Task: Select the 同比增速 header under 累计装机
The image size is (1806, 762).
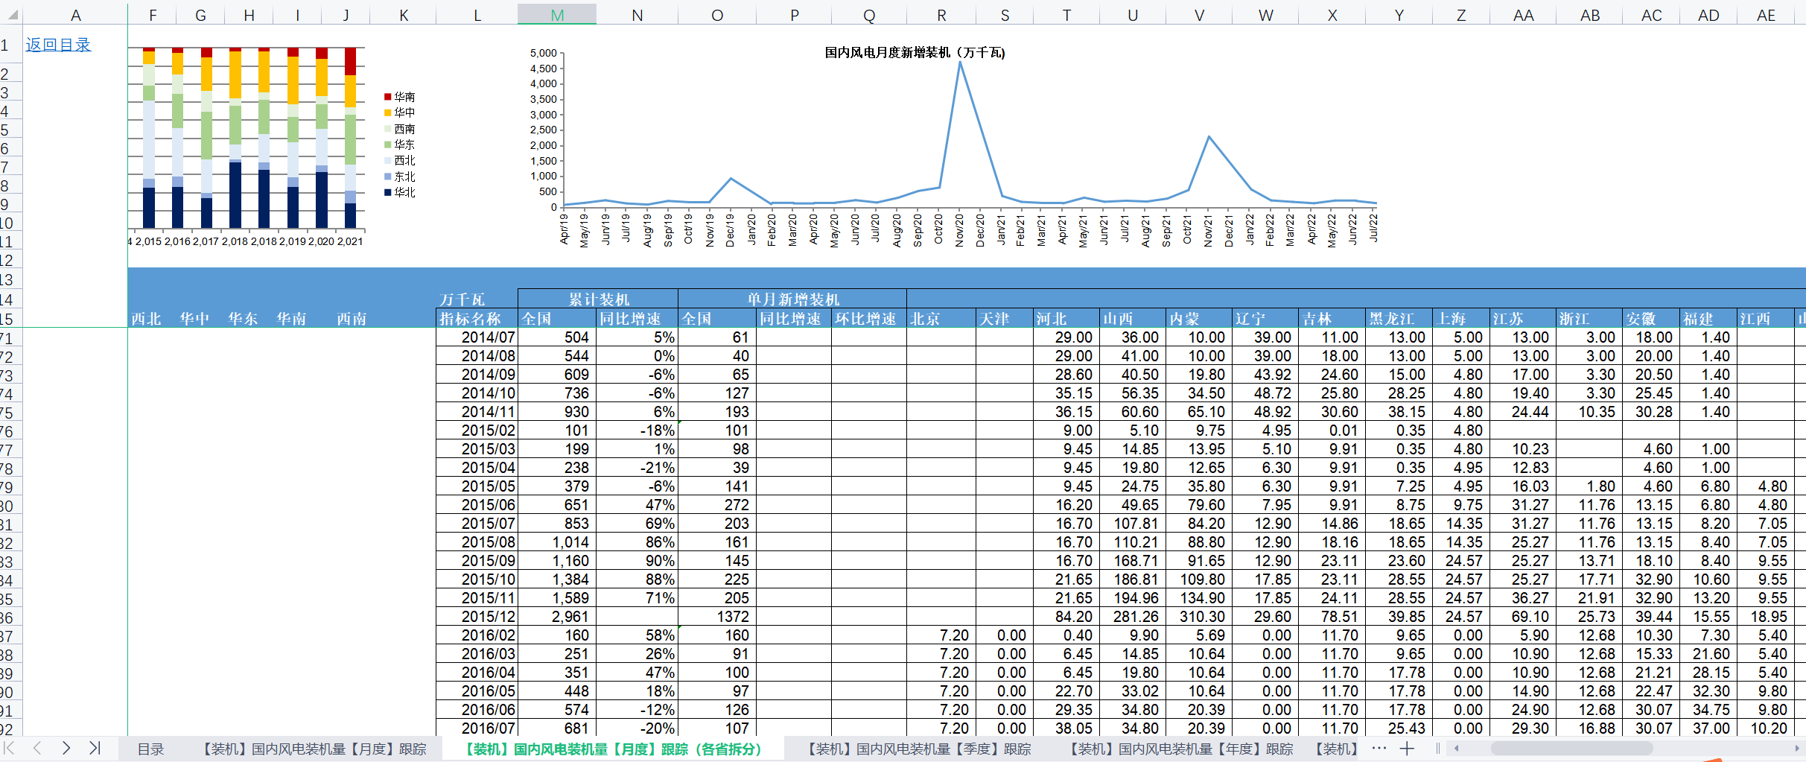Action: tap(637, 318)
